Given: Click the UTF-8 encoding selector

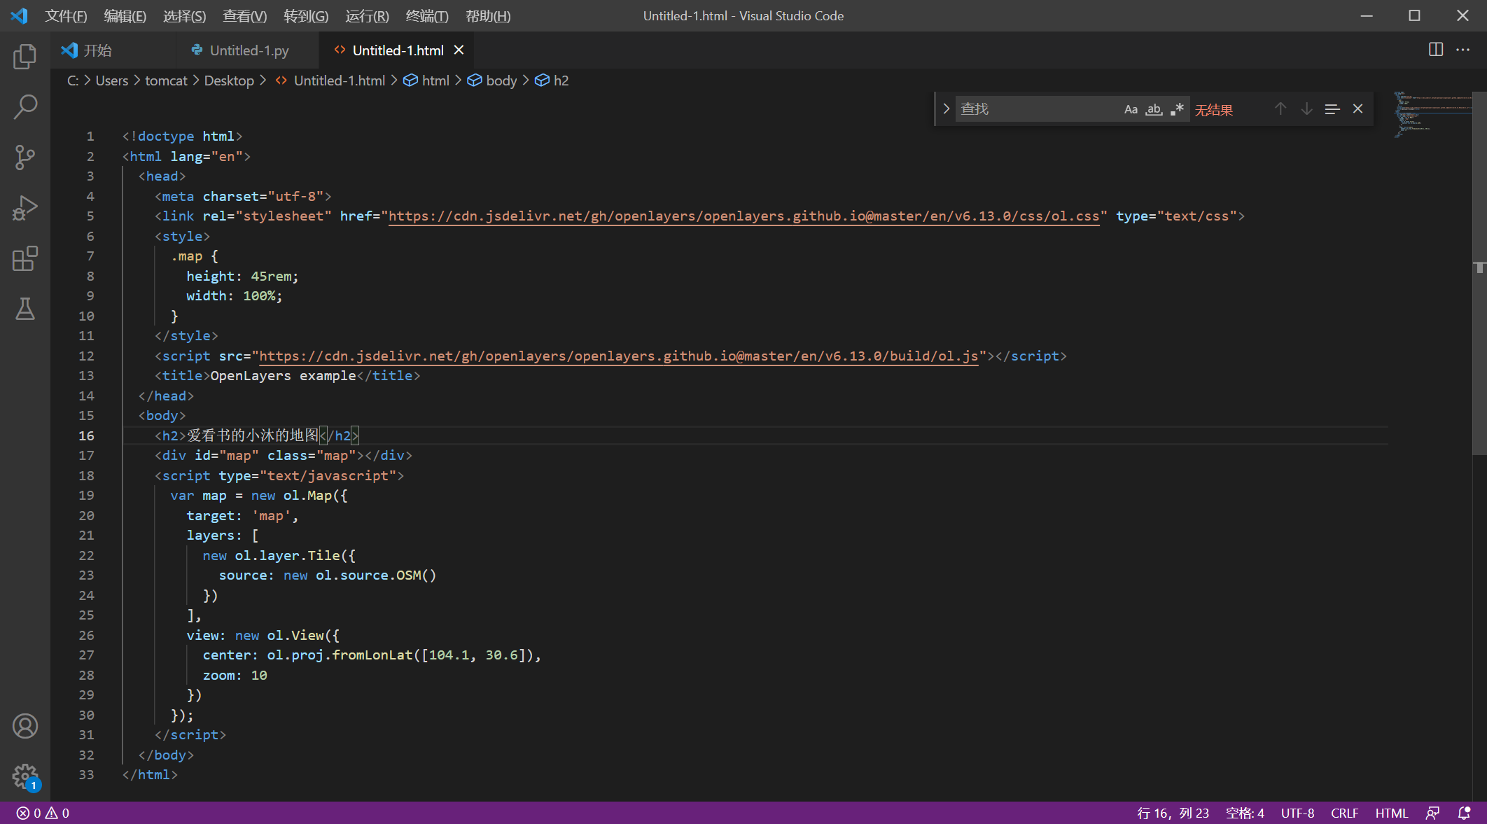Looking at the screenshot, I should pyautogui.click(x=1297, y=813).
